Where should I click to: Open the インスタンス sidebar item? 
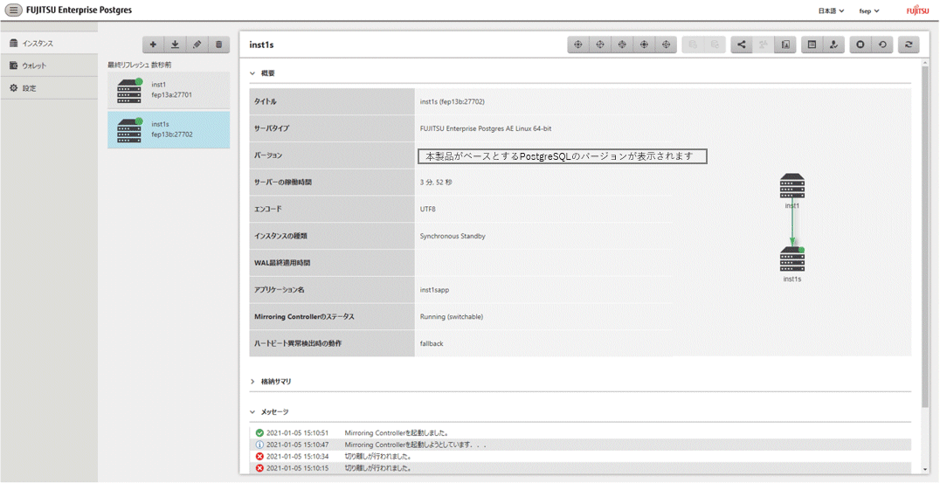(49, 43)
